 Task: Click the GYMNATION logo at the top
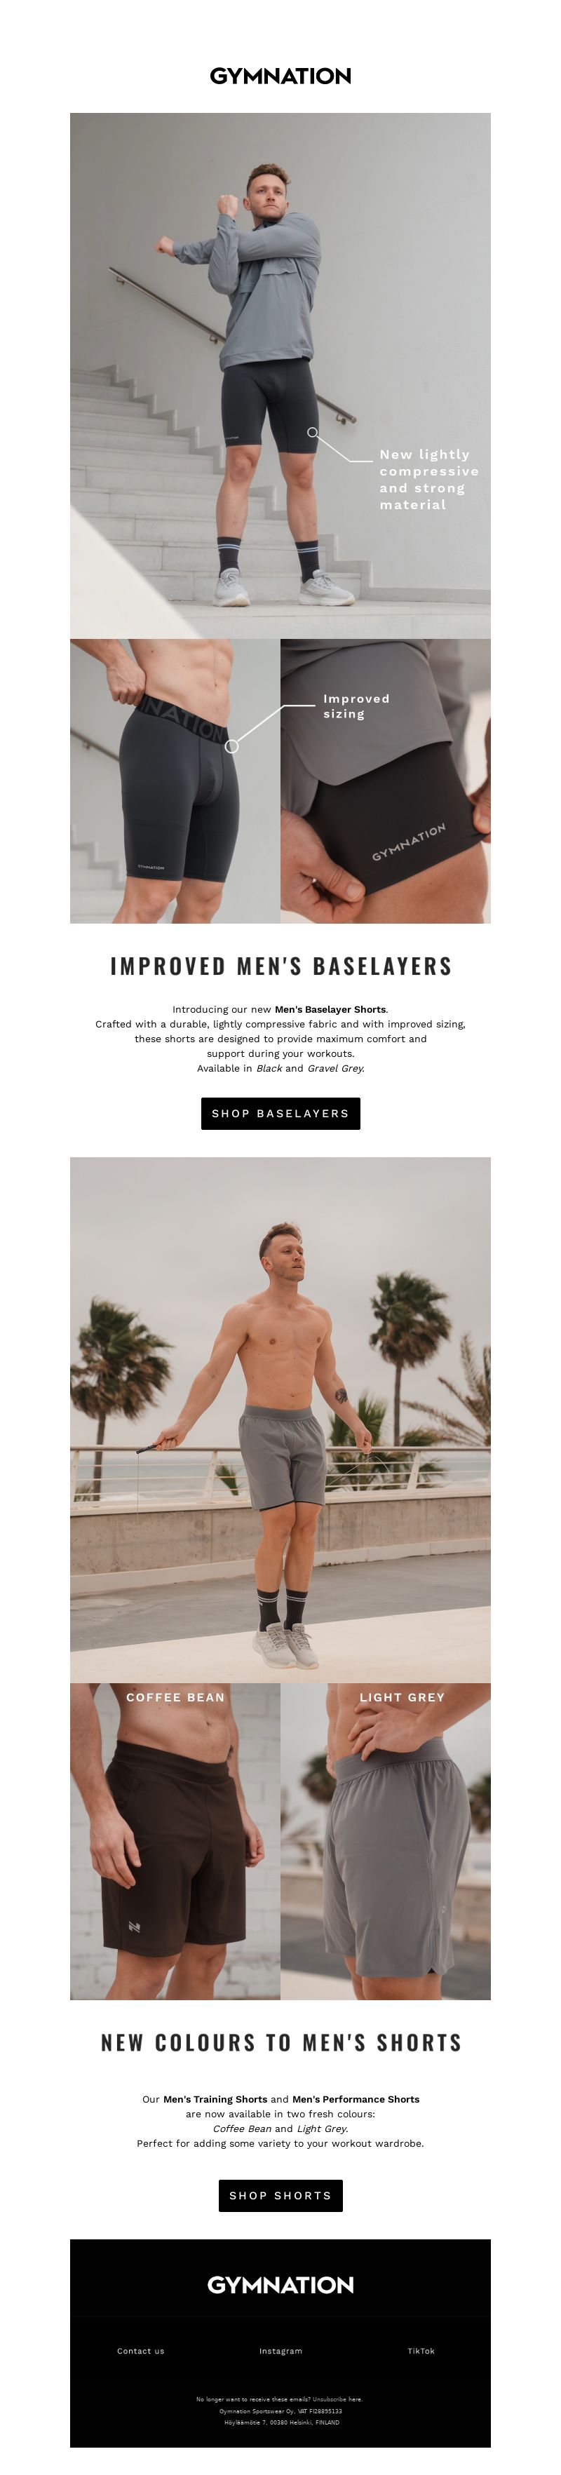click(280, 76)
